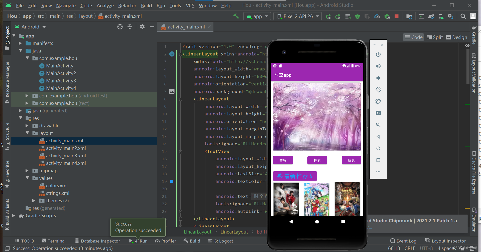
Task: Click Sync Project with Gradle Files icon
Action: tap(431, 16)
